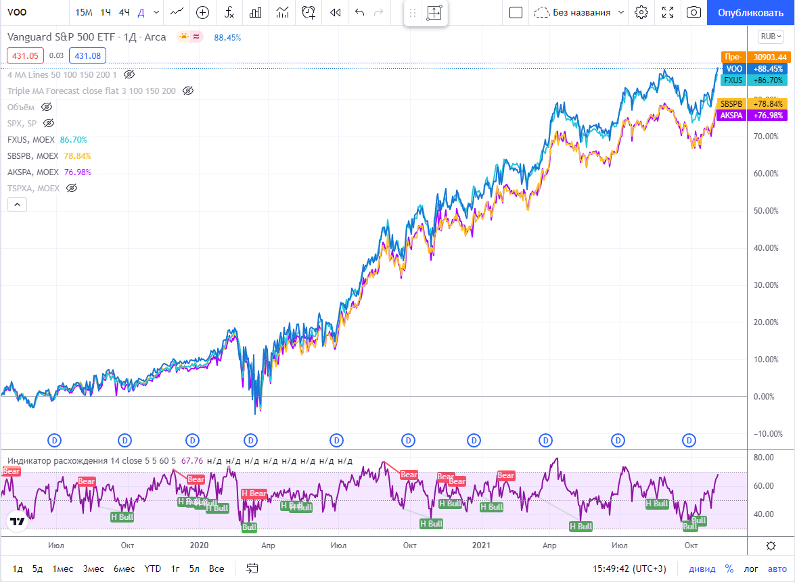Viewport: 795px width, 582px height.
Task: Open chart settings gear
Action: [x=641, y=12]
